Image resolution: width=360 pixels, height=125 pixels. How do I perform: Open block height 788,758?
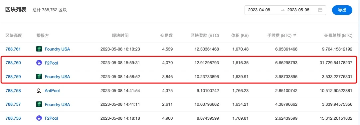point(13,91)
